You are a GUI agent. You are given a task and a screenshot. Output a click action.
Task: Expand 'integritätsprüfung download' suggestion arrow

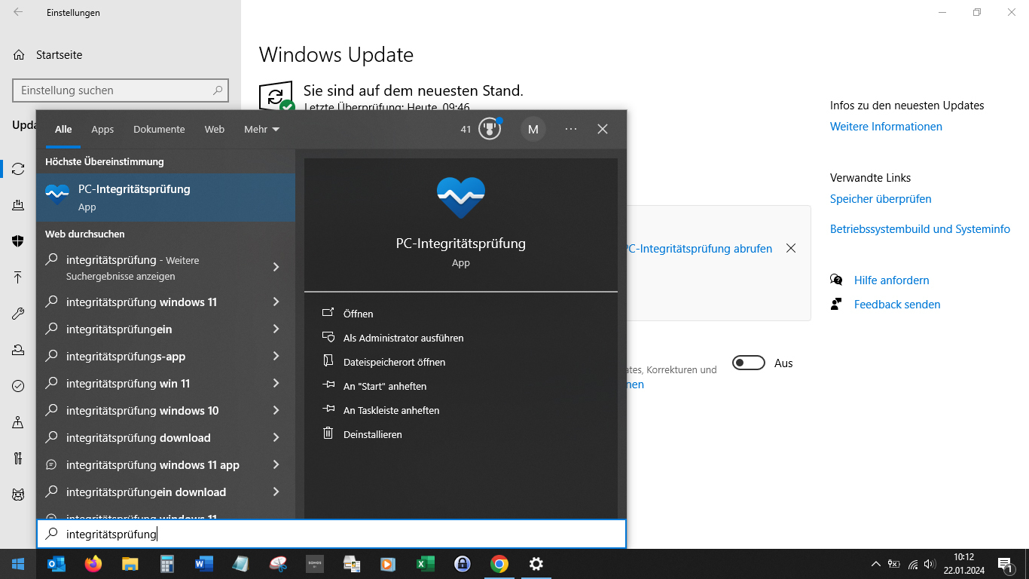(x=276, y=437)
